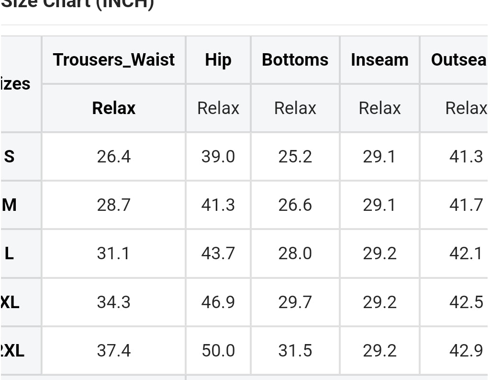This screenshot has height=380, width=502.
Task: Select the M size row label
Action: pyautogui.click(x=9, y=205)
